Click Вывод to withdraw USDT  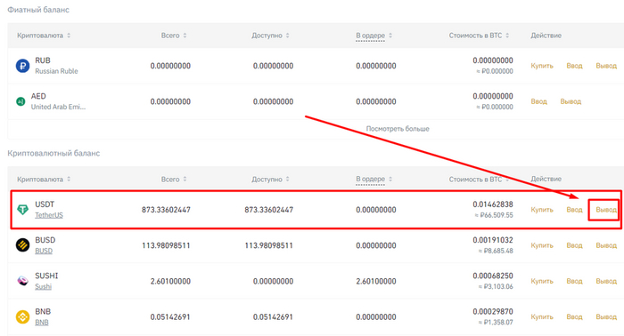pyautogui.click(x=606, y=210)
